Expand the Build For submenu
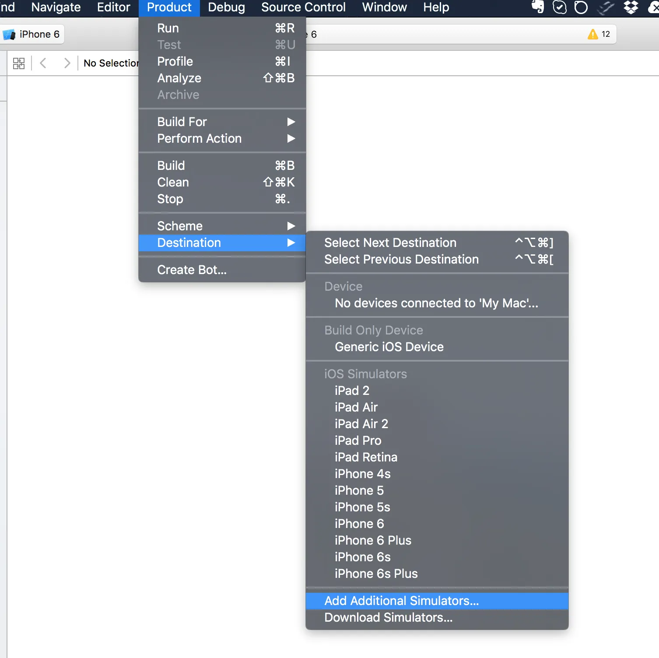 coord(222,122)
